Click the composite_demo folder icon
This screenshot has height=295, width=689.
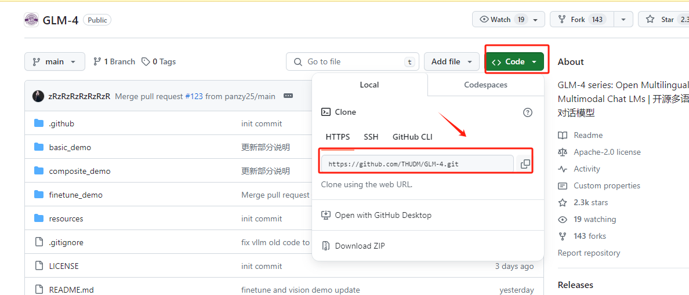tap(39, 171)
